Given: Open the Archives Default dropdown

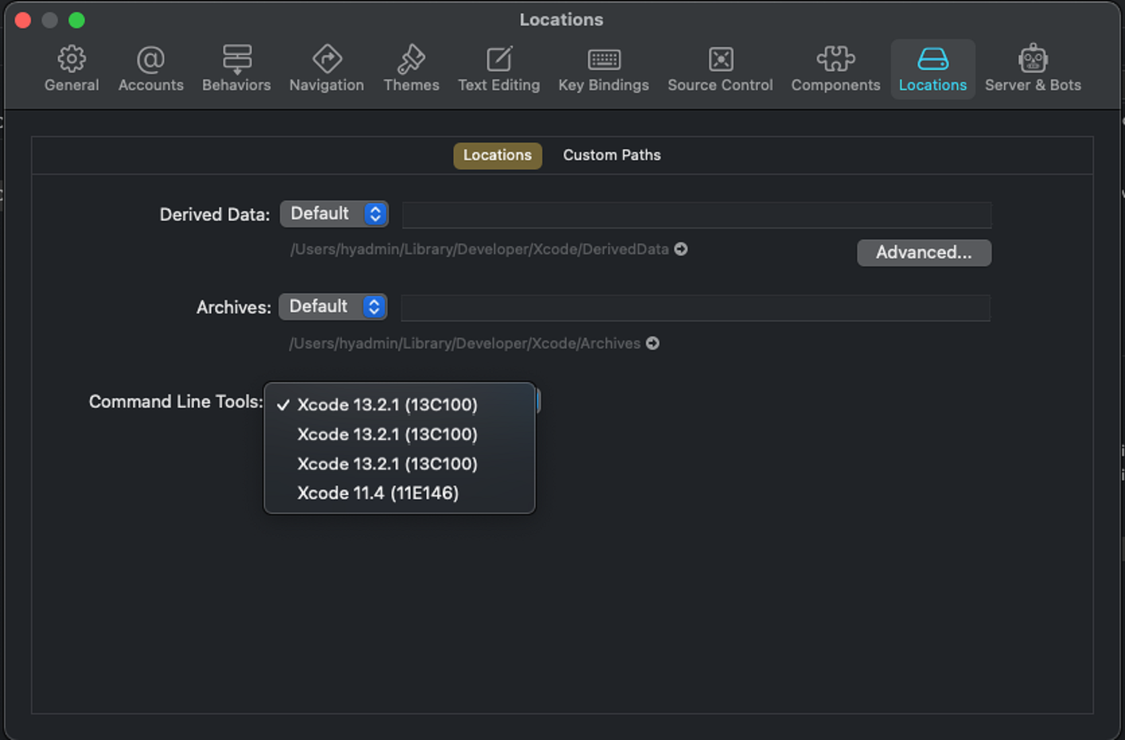Looking at the screenshot, I should click(332, 307).
